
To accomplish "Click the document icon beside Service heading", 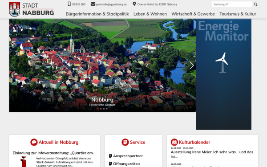I will tap(125, 142).
